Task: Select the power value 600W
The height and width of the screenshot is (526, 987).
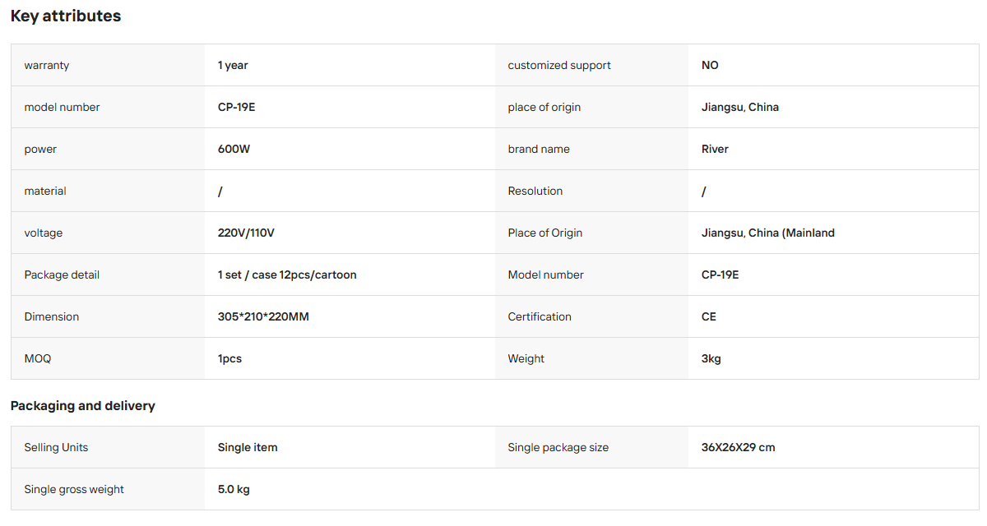Action: point(234,149)
